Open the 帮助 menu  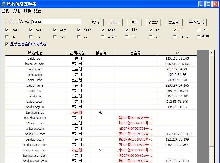pos(27,11)
